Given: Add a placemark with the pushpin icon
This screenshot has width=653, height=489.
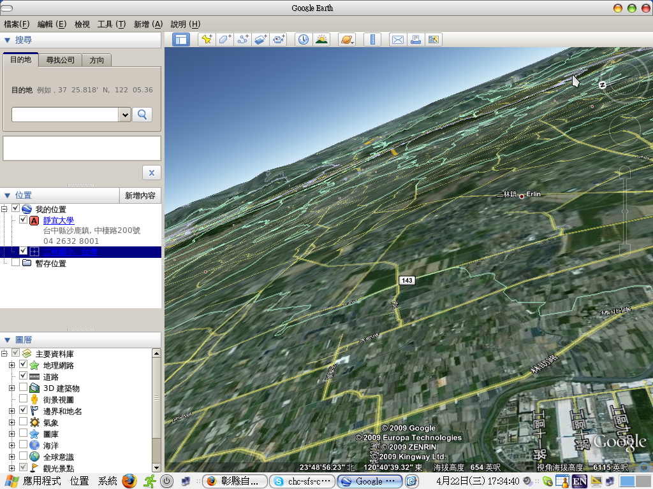Looking at the screenshot, I should [207, 39].
